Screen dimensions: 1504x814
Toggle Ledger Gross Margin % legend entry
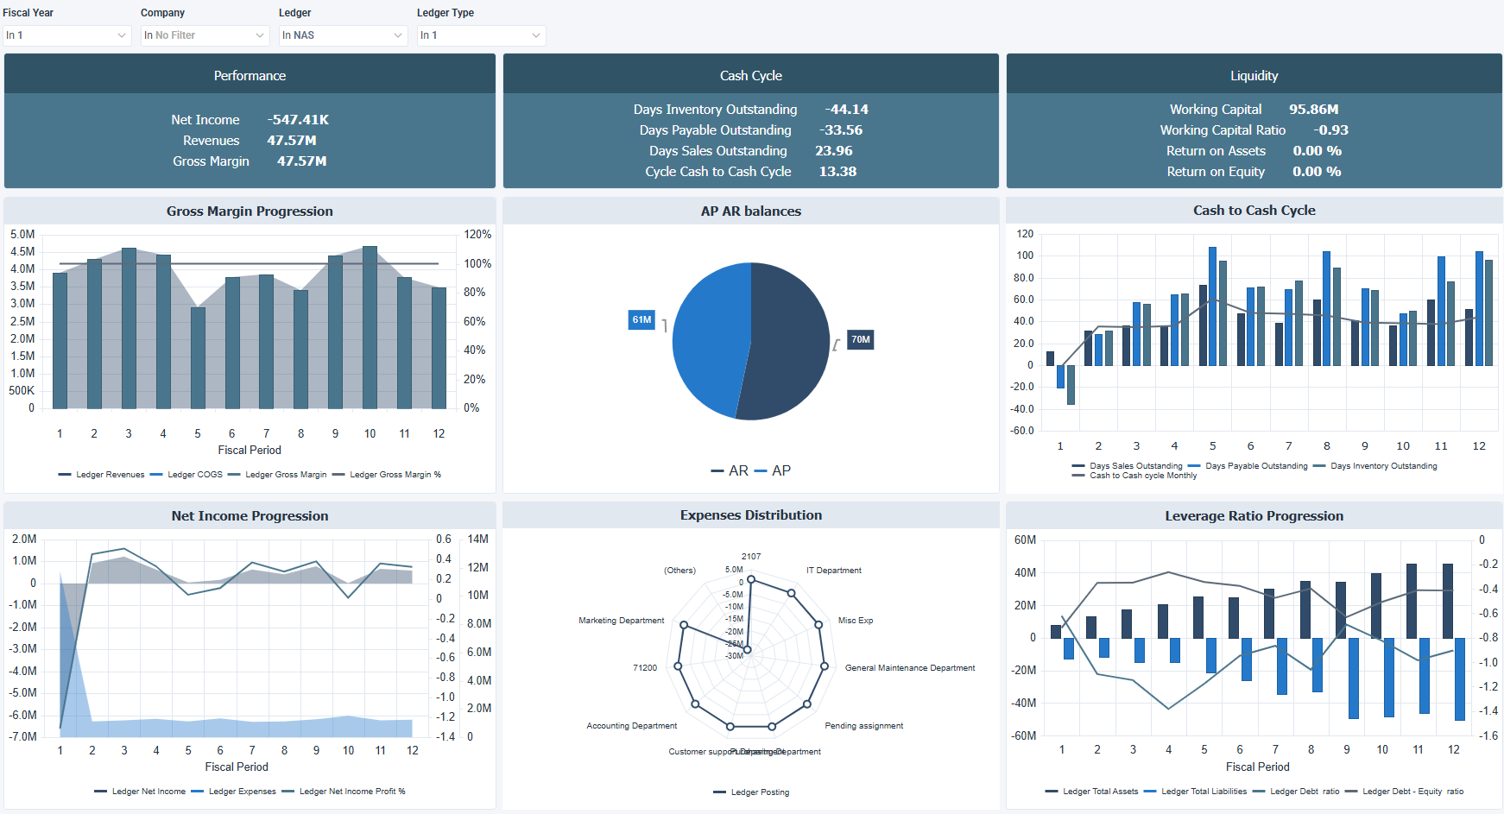pyautogui.click(x=387, y=475)
